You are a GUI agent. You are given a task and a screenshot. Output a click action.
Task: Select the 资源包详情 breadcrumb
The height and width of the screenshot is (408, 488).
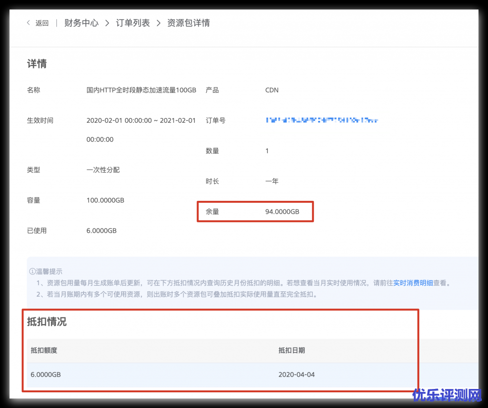[188, 23]
